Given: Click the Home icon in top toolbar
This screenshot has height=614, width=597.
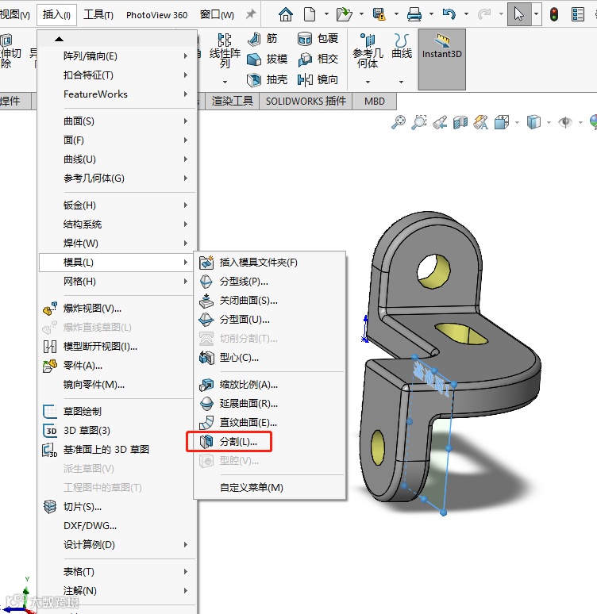Looking at the screenshot, I should [285, 14].
